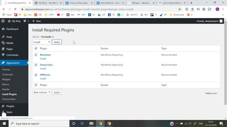The width and height of the screenshot is (227, 127).
Task: Click the Howdy, deepakwptnt account menu
Action: point(209,21)
